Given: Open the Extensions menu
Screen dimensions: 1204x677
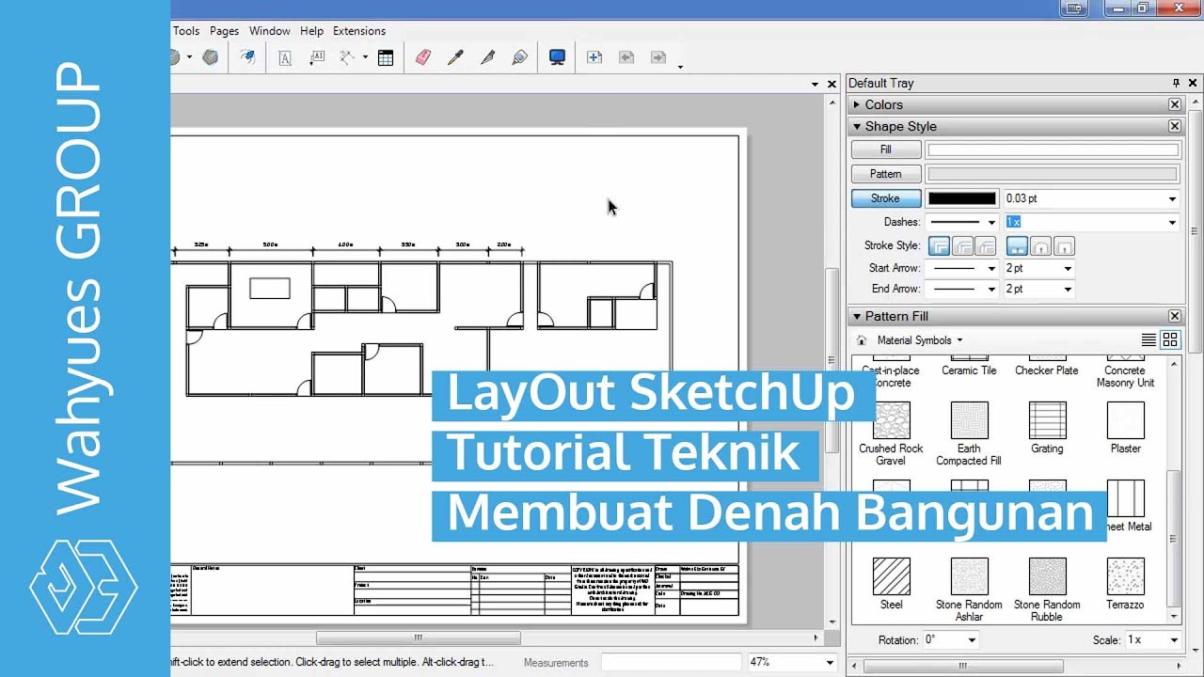Looking at the screenshot, I should (359, 31).
